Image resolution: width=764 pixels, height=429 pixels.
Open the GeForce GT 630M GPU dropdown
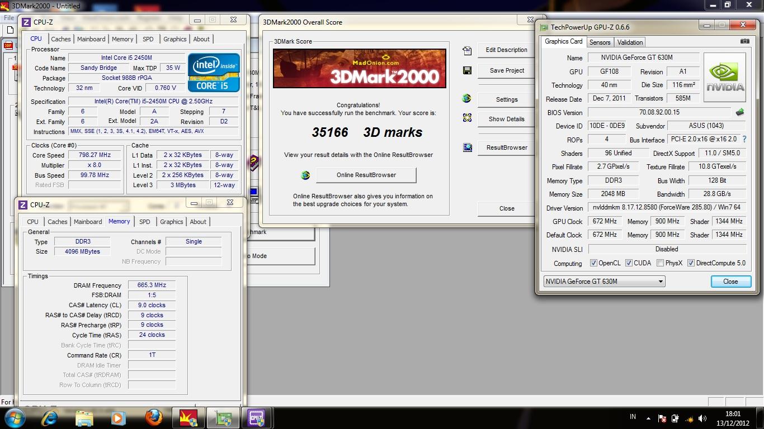604,282
